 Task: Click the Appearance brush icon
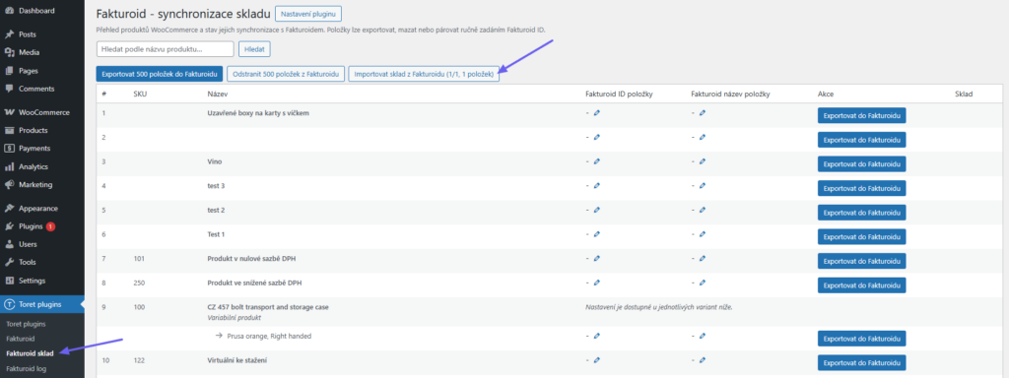point(9,209)
